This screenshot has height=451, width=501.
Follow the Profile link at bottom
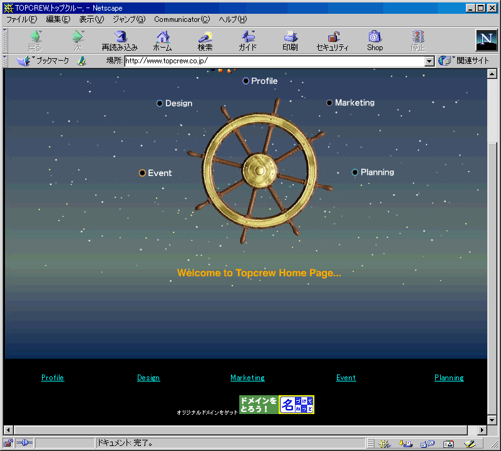pyautogui.click(x=53, y=378)
